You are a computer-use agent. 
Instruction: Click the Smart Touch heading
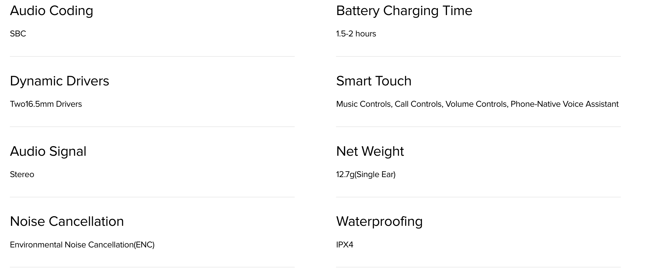point(374,81)
